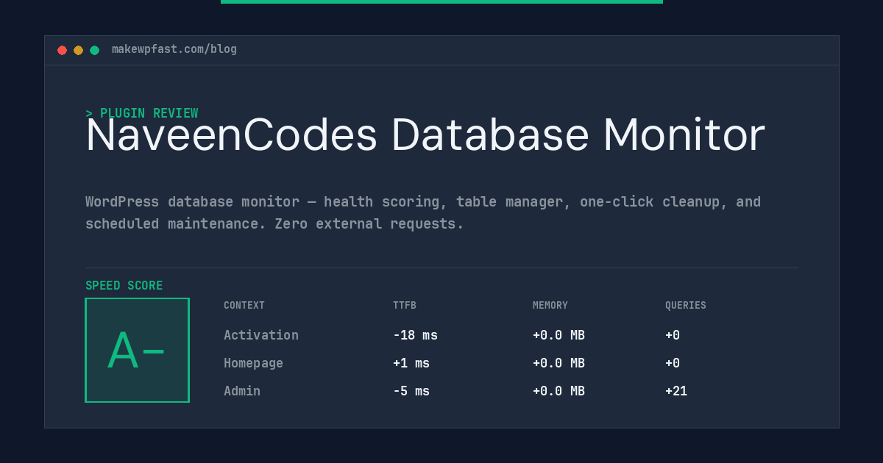The height and width of the screenshot is (463, 883).
Task: Click the MEMORY column header
Action: [x=550, y=306]
